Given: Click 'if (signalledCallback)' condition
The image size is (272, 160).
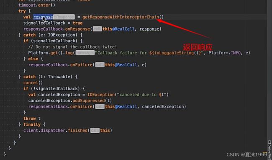Looking at the screenshot, I should tap(50, 41).
